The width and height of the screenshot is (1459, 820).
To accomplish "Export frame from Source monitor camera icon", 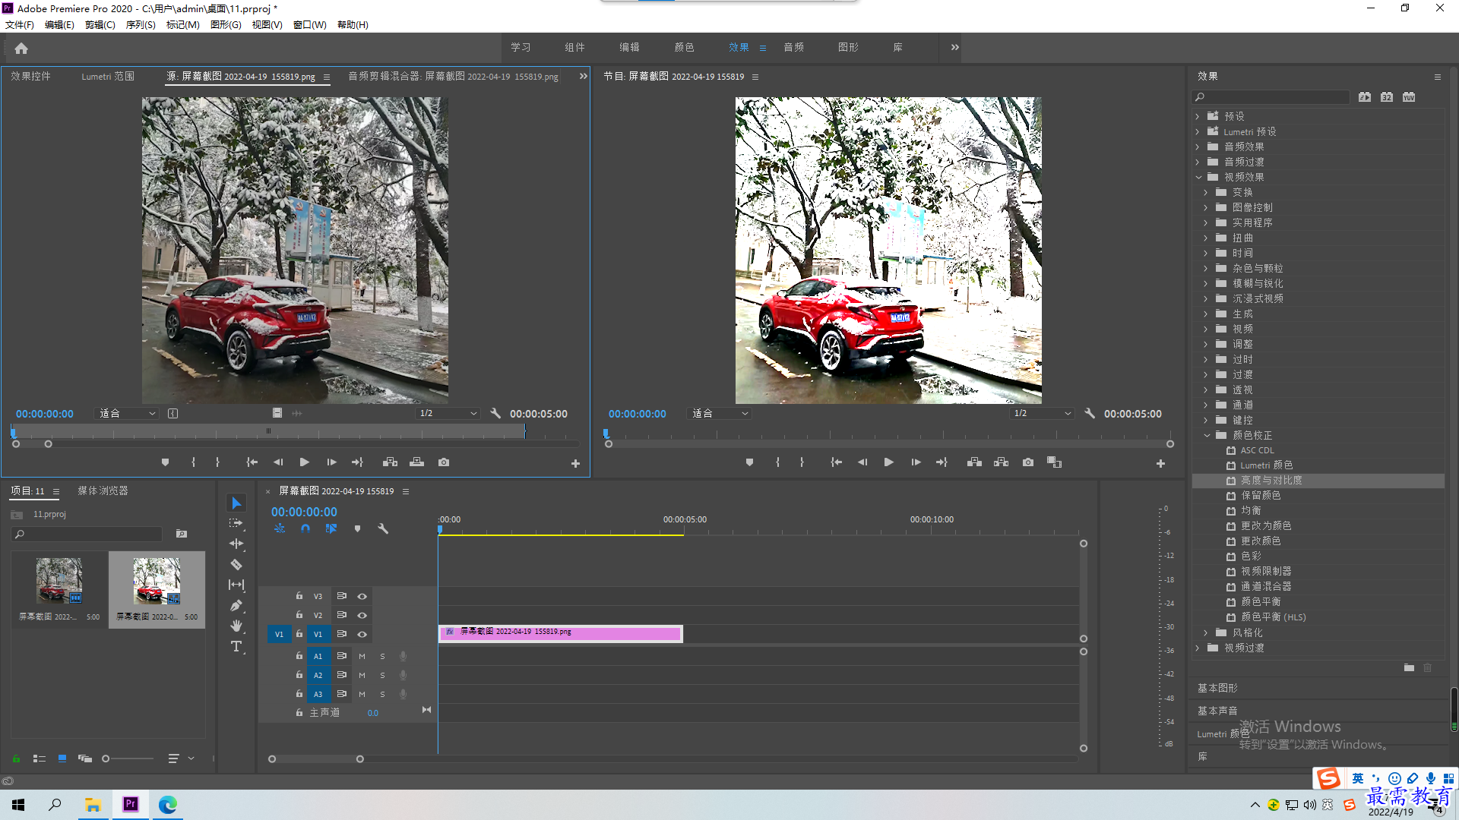I will pyautogui.click(x=444, y=462).
